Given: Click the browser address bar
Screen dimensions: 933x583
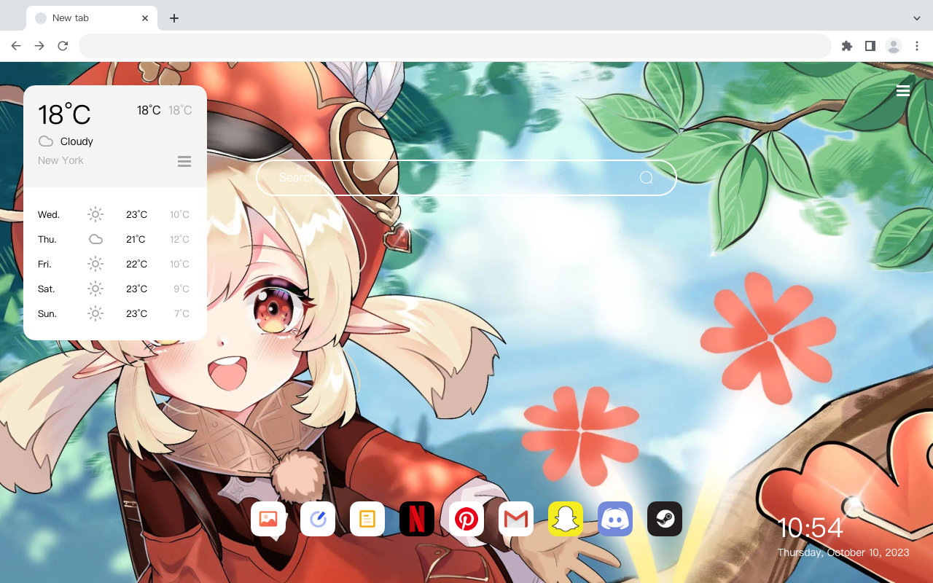Looking at the screenshot, I should [x=455, y=46].
